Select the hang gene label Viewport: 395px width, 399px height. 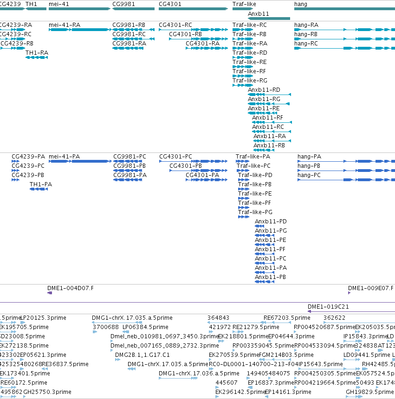click(301, 4)
